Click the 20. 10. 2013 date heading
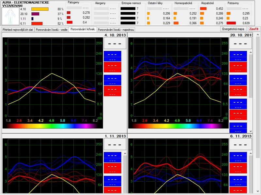 pyautogui.click(x=241, y=35)
